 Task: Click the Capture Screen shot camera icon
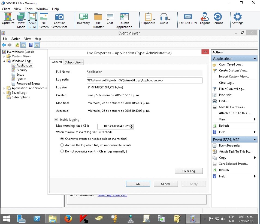(59, 17)
